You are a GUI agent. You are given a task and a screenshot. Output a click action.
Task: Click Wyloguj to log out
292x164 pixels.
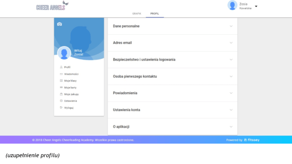[69, 108]
